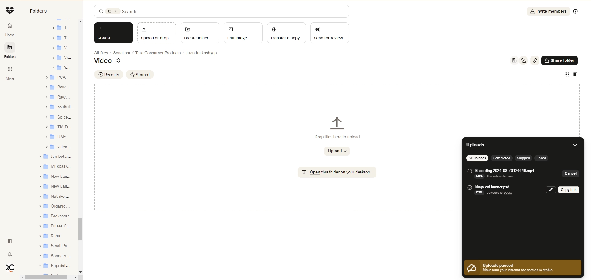Viewport: 591px width, 280px height.
Task: Choose Upload or drop
Action: [x=157, y=33]
